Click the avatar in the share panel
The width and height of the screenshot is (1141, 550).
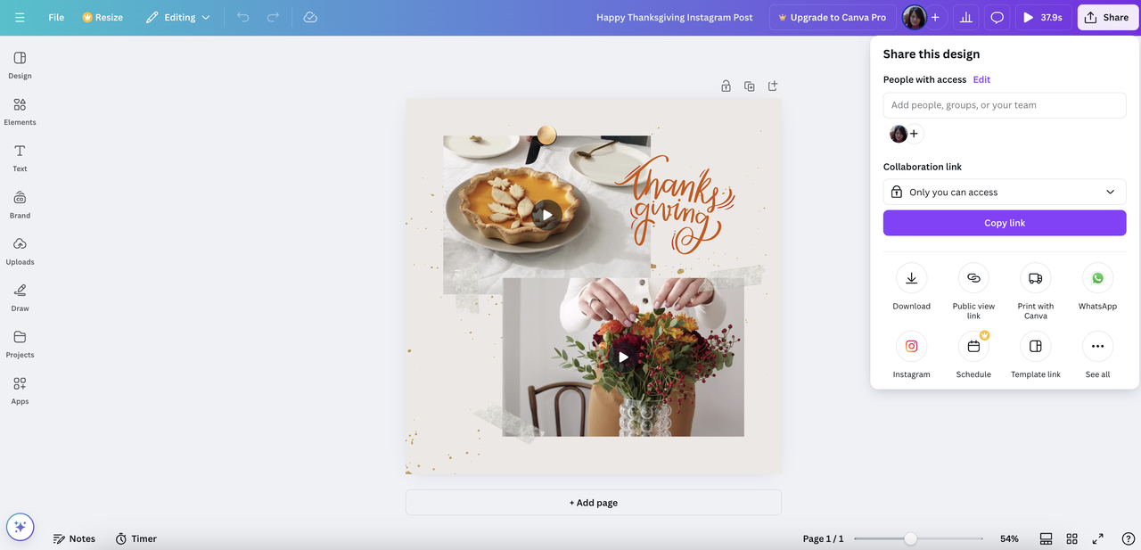(x=899, y=134)
